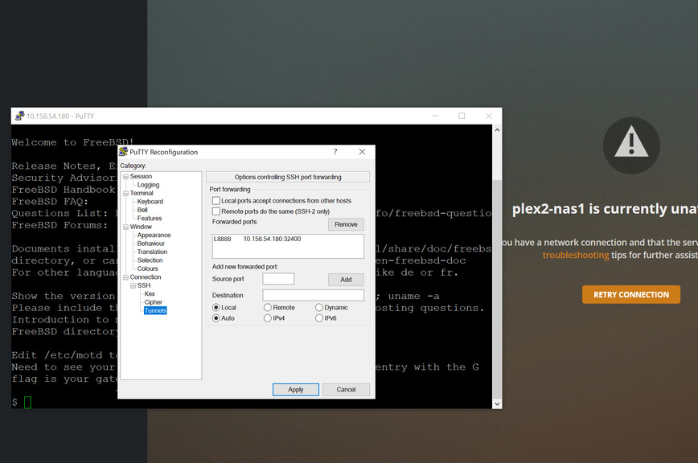Click the Remove forwarded port button

tap(346, 224)
